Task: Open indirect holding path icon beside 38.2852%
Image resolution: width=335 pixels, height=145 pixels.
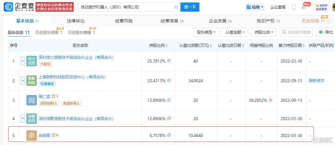Action: point(271,100)
